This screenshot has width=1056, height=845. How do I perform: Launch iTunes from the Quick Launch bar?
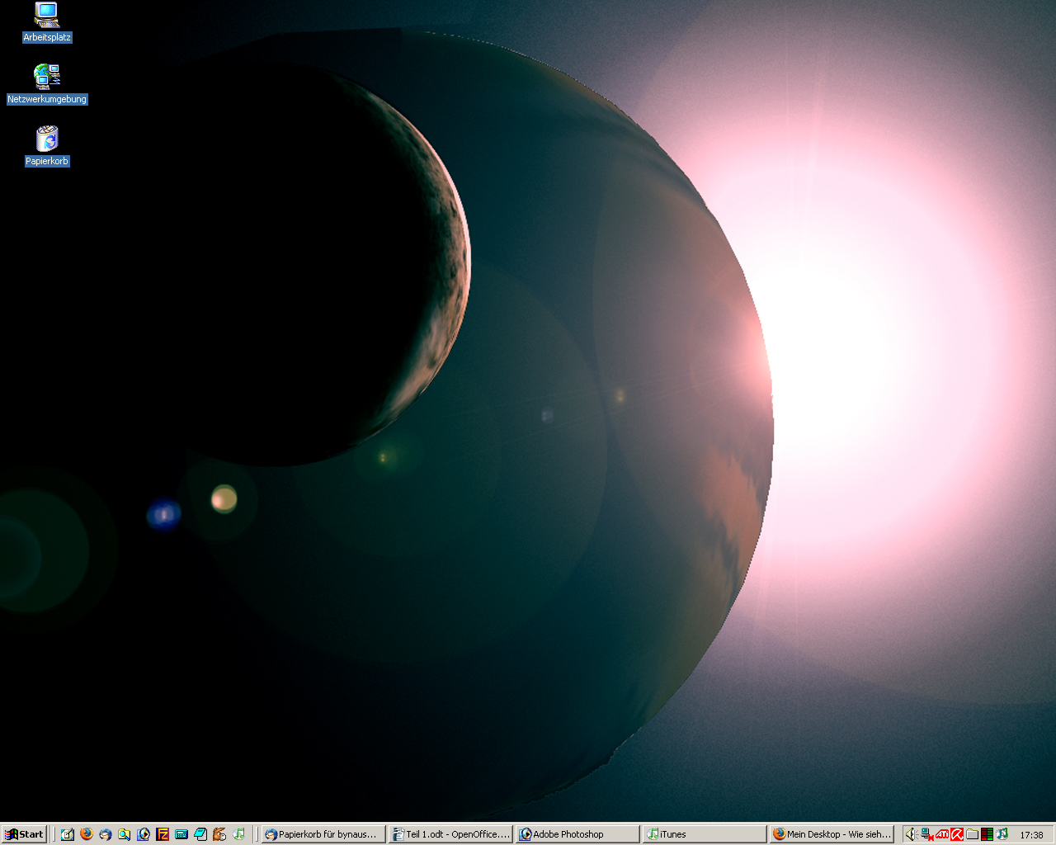pos(238,834)
